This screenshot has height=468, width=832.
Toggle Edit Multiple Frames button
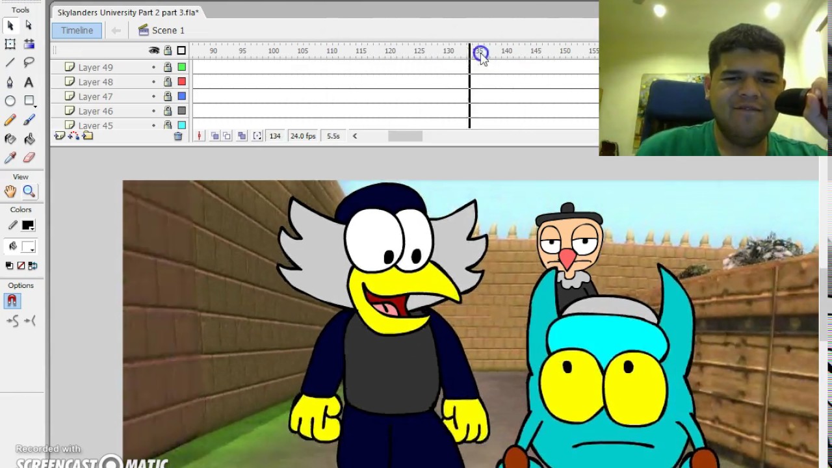coord(242,136)
